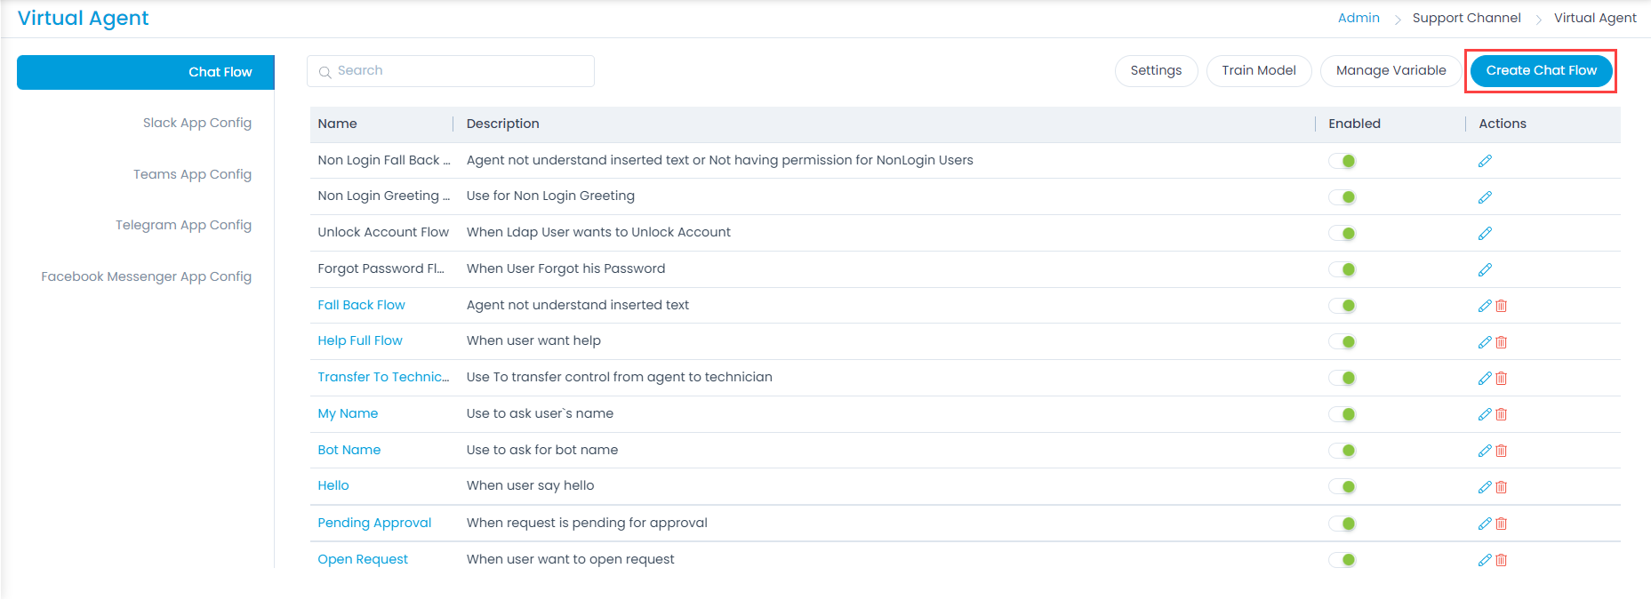Delete the Hello chat flow

tap(1502, 486)
